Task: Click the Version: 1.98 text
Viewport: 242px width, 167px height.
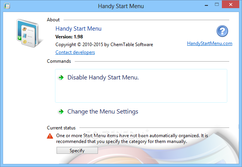Action: pos(69,37)
